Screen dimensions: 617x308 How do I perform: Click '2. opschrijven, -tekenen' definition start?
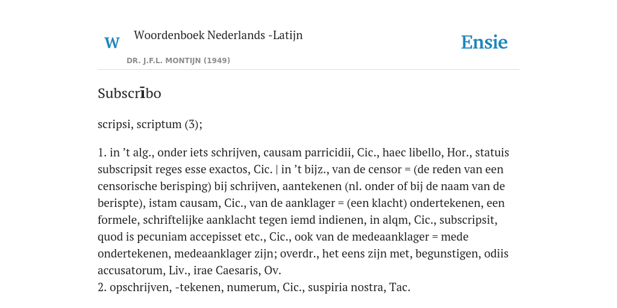tap(160, 288)
